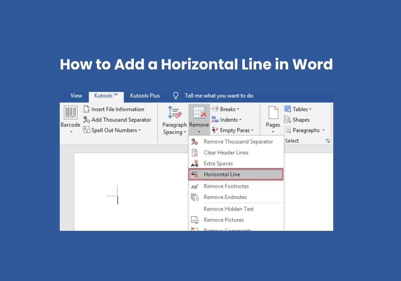401x281 pixels.
Task: Choose Remove Pictures menu entry
Action: (236, 220)
